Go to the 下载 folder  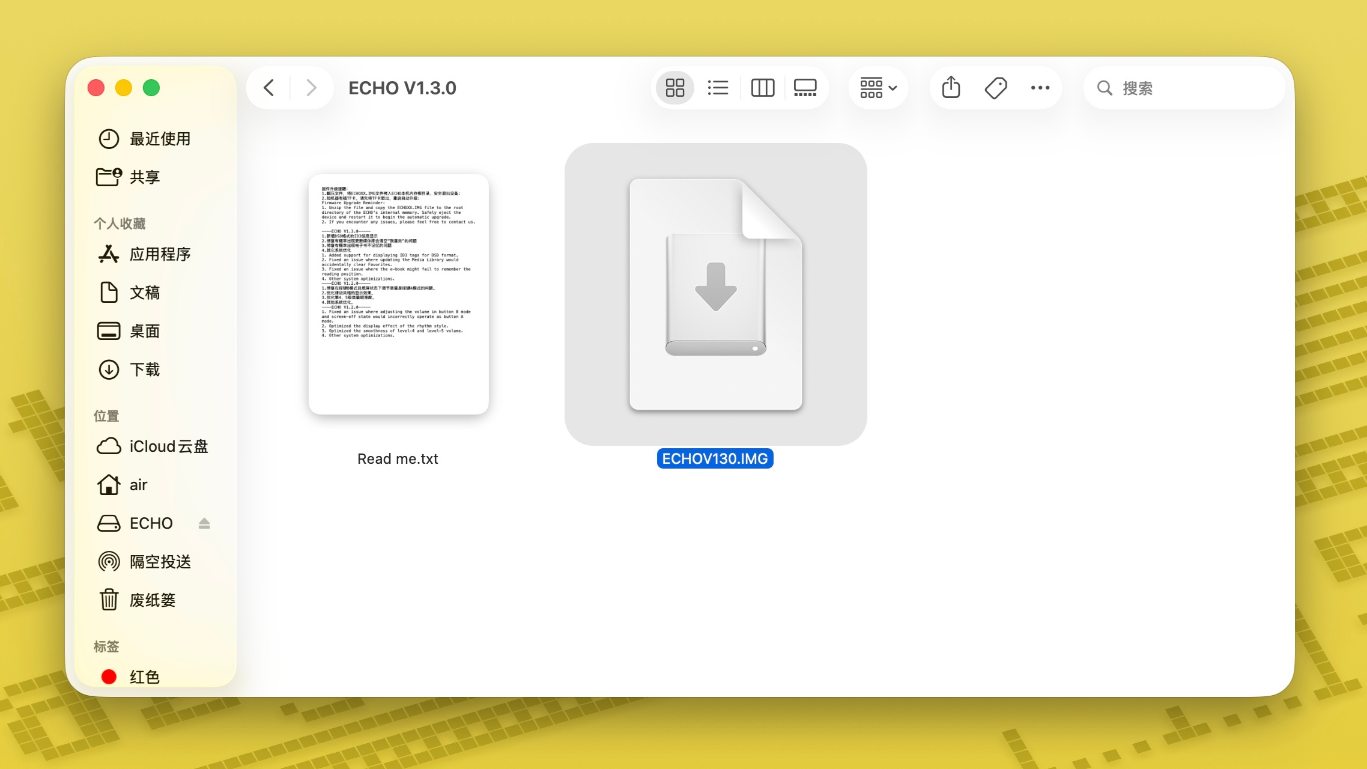point(144,369)
